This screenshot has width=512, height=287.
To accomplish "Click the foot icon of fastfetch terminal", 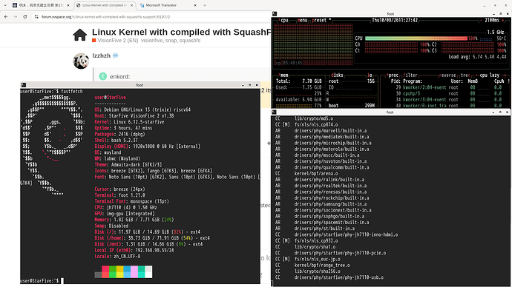I will (24, 85).
